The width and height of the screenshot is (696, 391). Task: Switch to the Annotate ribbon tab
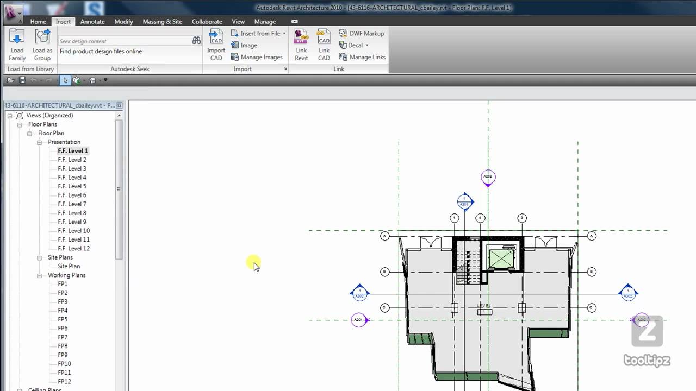click(x=92, y=22)
